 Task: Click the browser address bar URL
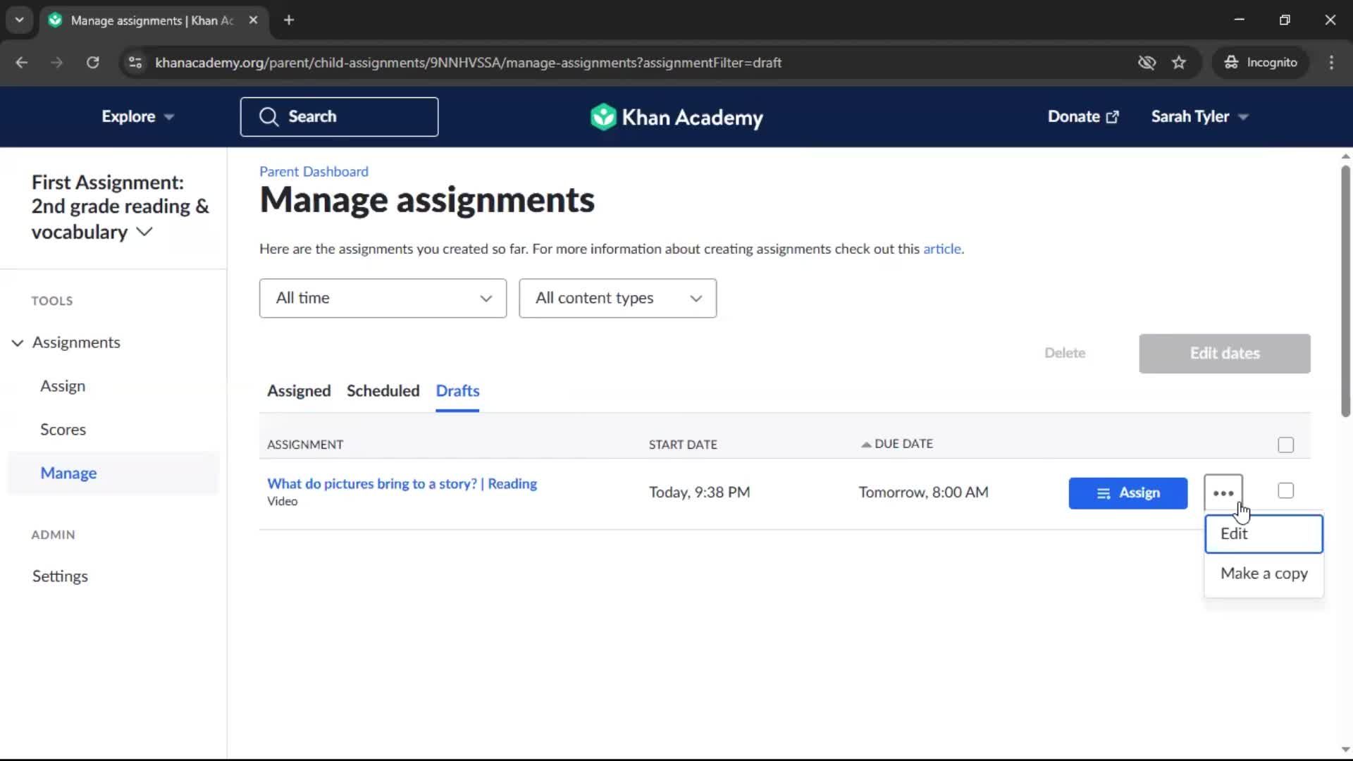point(468,63)
